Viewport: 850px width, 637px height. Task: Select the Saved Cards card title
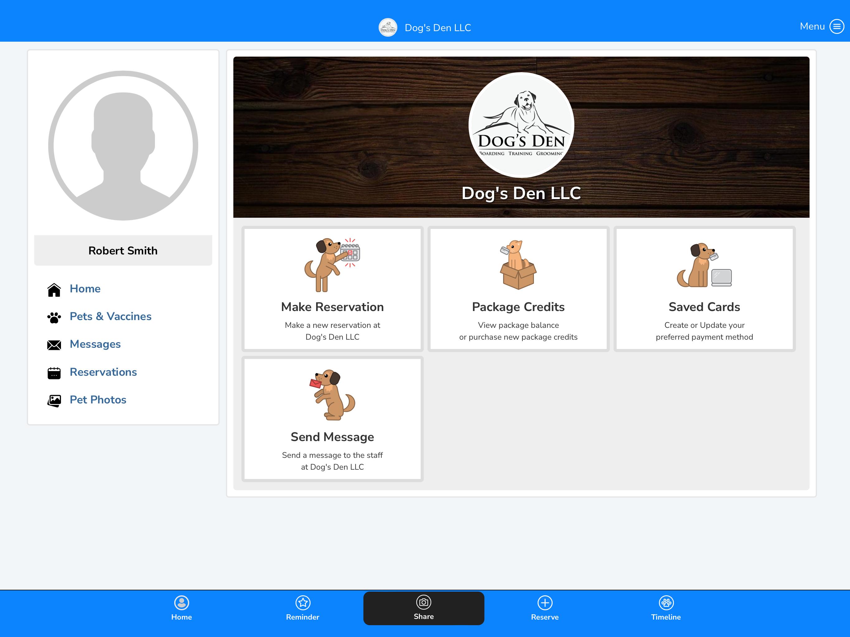pos(704,307)
